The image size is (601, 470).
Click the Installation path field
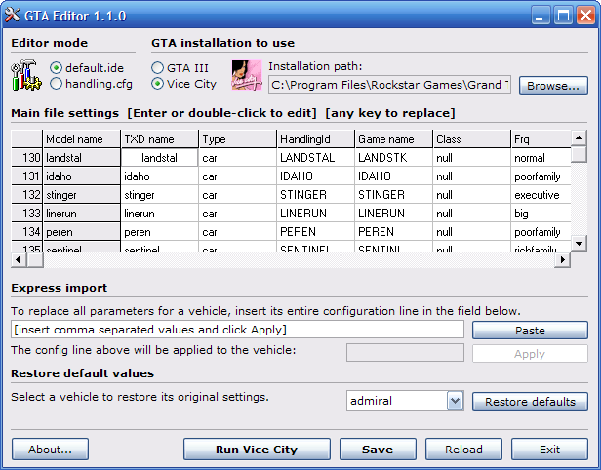click(x=389, y=85)
